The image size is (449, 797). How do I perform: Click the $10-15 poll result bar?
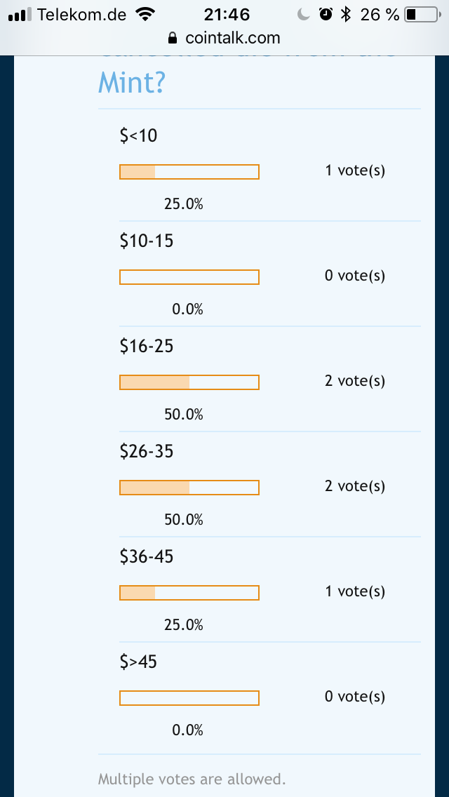pyautogui.click(x=189, y=277)
